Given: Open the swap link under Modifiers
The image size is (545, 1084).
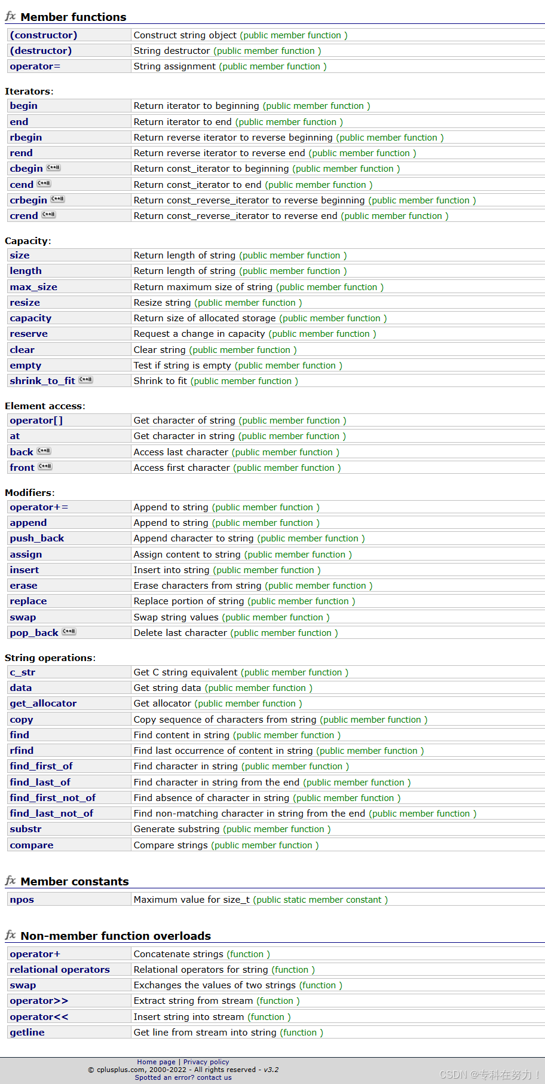Looking at the screenshot, I should tap(23, 617).
